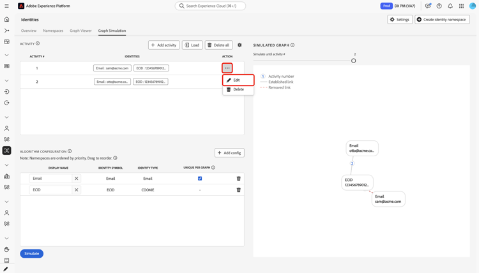Open the Workflows arrow icon in sidebar
Viewport: 479px width, 273px height.
pyautogui.click(x=6, y=31)
